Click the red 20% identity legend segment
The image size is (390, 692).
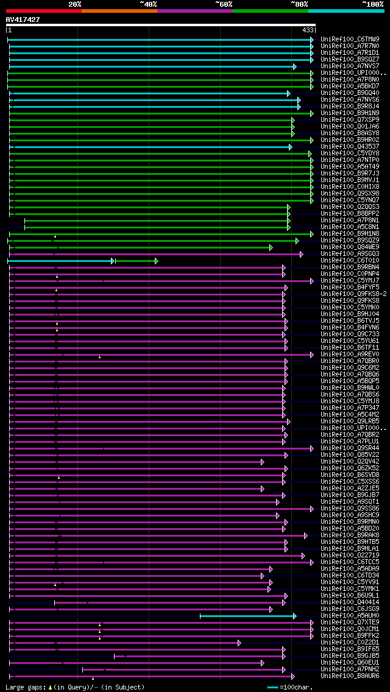pyautogui.click(x=44, y=10)
